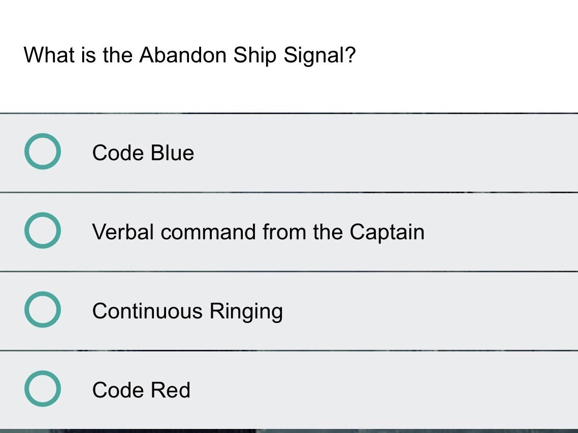Choose Code Blue as your answer
Image resolution: width=578 pixels, height=433 pixels.
tap(143, 152)
